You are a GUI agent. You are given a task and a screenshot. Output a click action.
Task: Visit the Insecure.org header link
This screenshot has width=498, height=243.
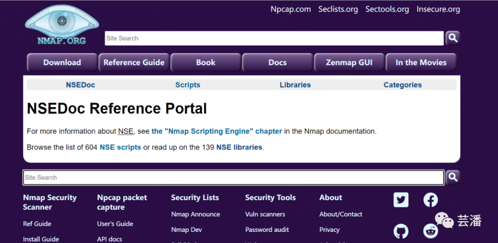438,9
